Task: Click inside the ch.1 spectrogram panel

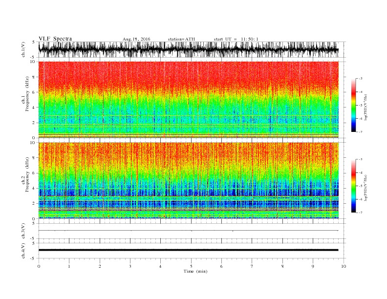Action: click(x=188, y=100)
